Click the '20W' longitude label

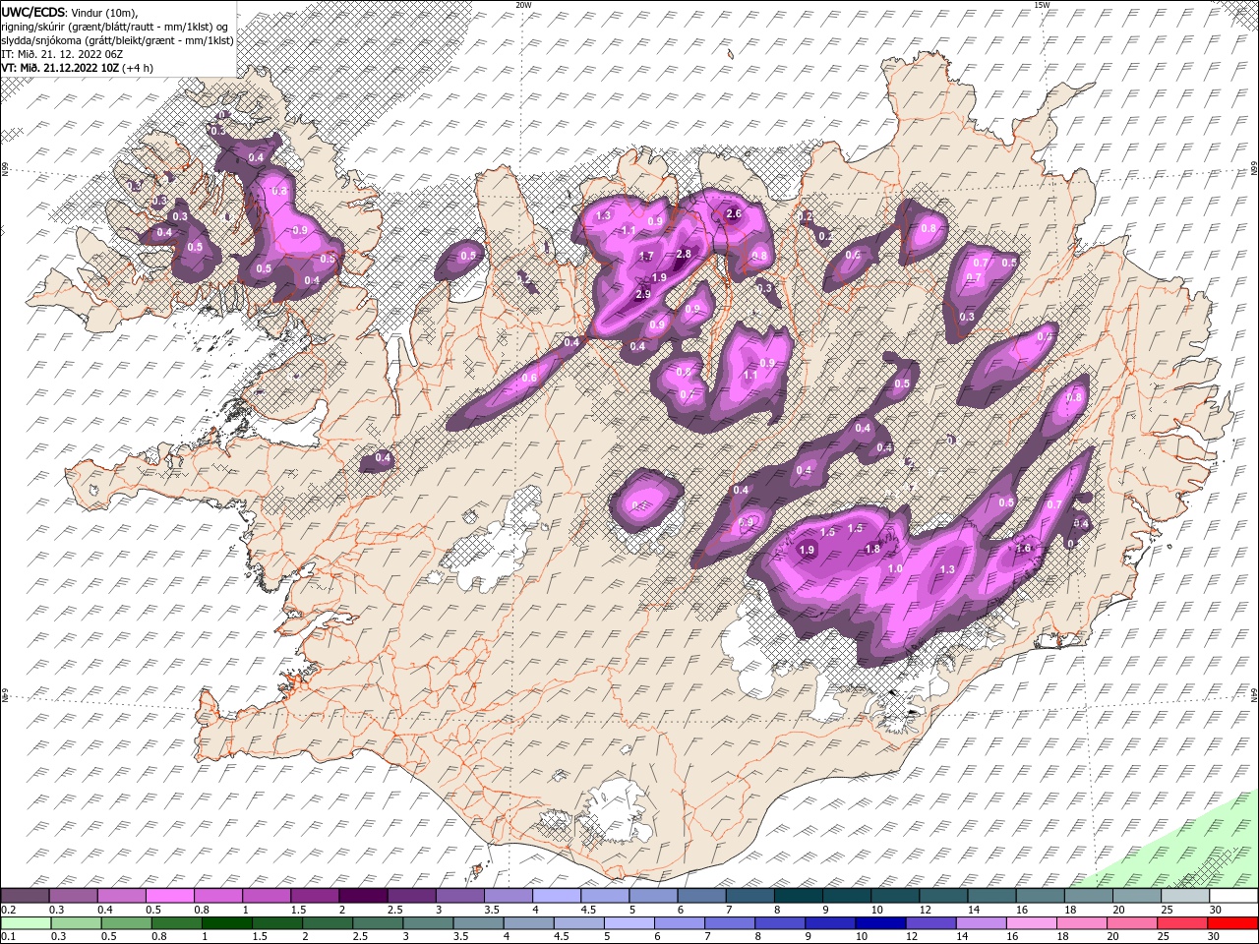click(523, 5)
